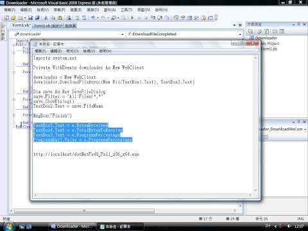The width and height of the screenshot is (308, 231).
Task: Click the Step Over debug icon
Action: coord(160,18)
